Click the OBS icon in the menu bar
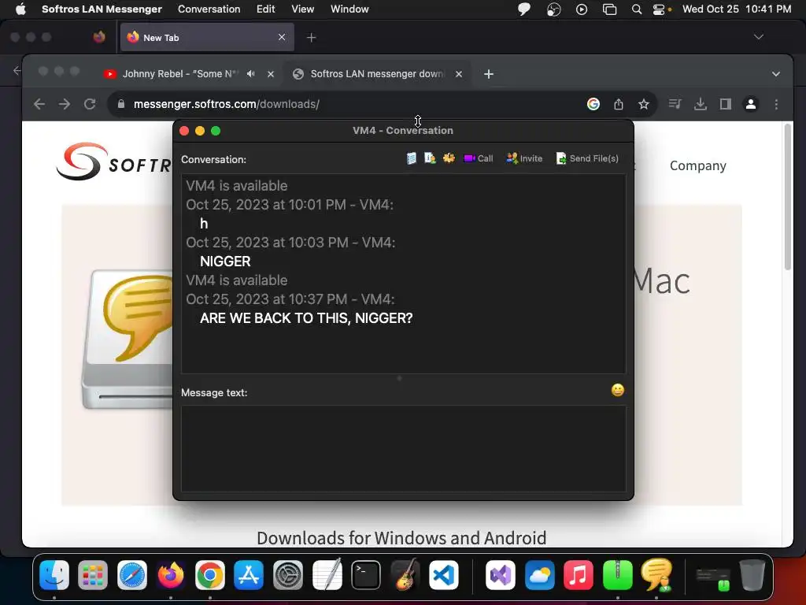The width and height of the screenshot is (806, 605). [x=553, y=9]
